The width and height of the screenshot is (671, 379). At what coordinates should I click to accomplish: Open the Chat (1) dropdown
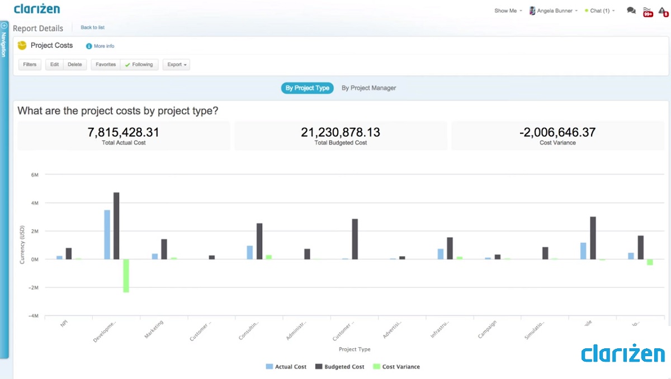(599, 11)
